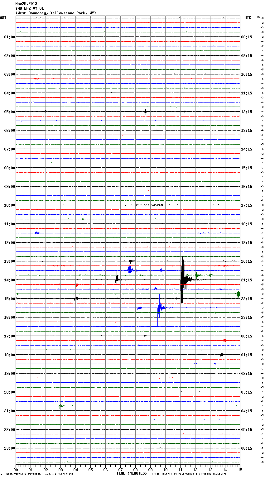Click the 22:15 UTC time label

[247, 299]
